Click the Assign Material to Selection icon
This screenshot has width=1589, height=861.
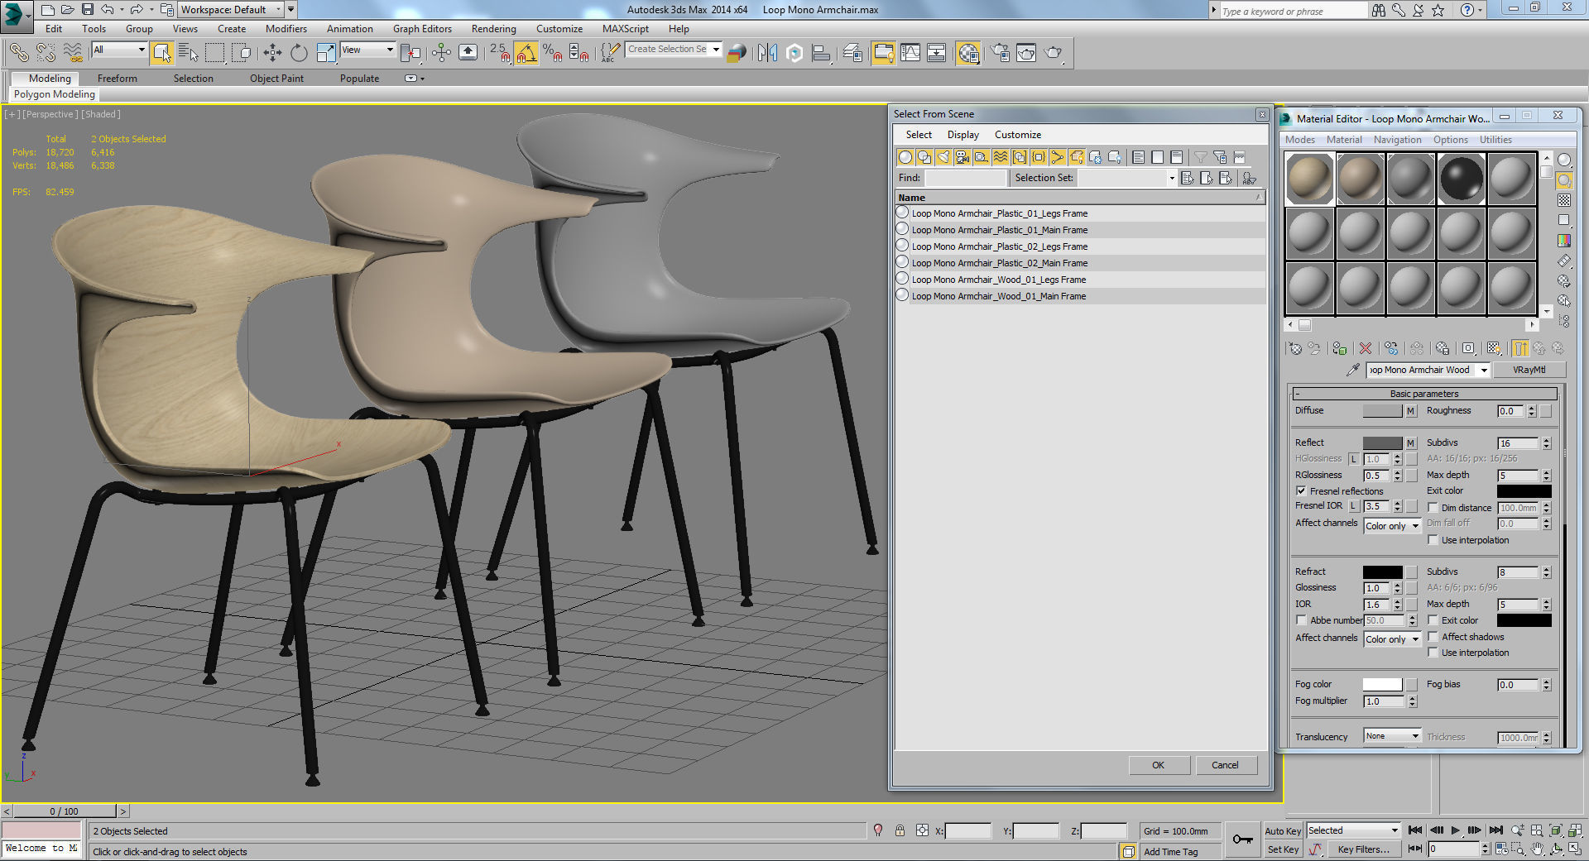(x=1340, y=348)
